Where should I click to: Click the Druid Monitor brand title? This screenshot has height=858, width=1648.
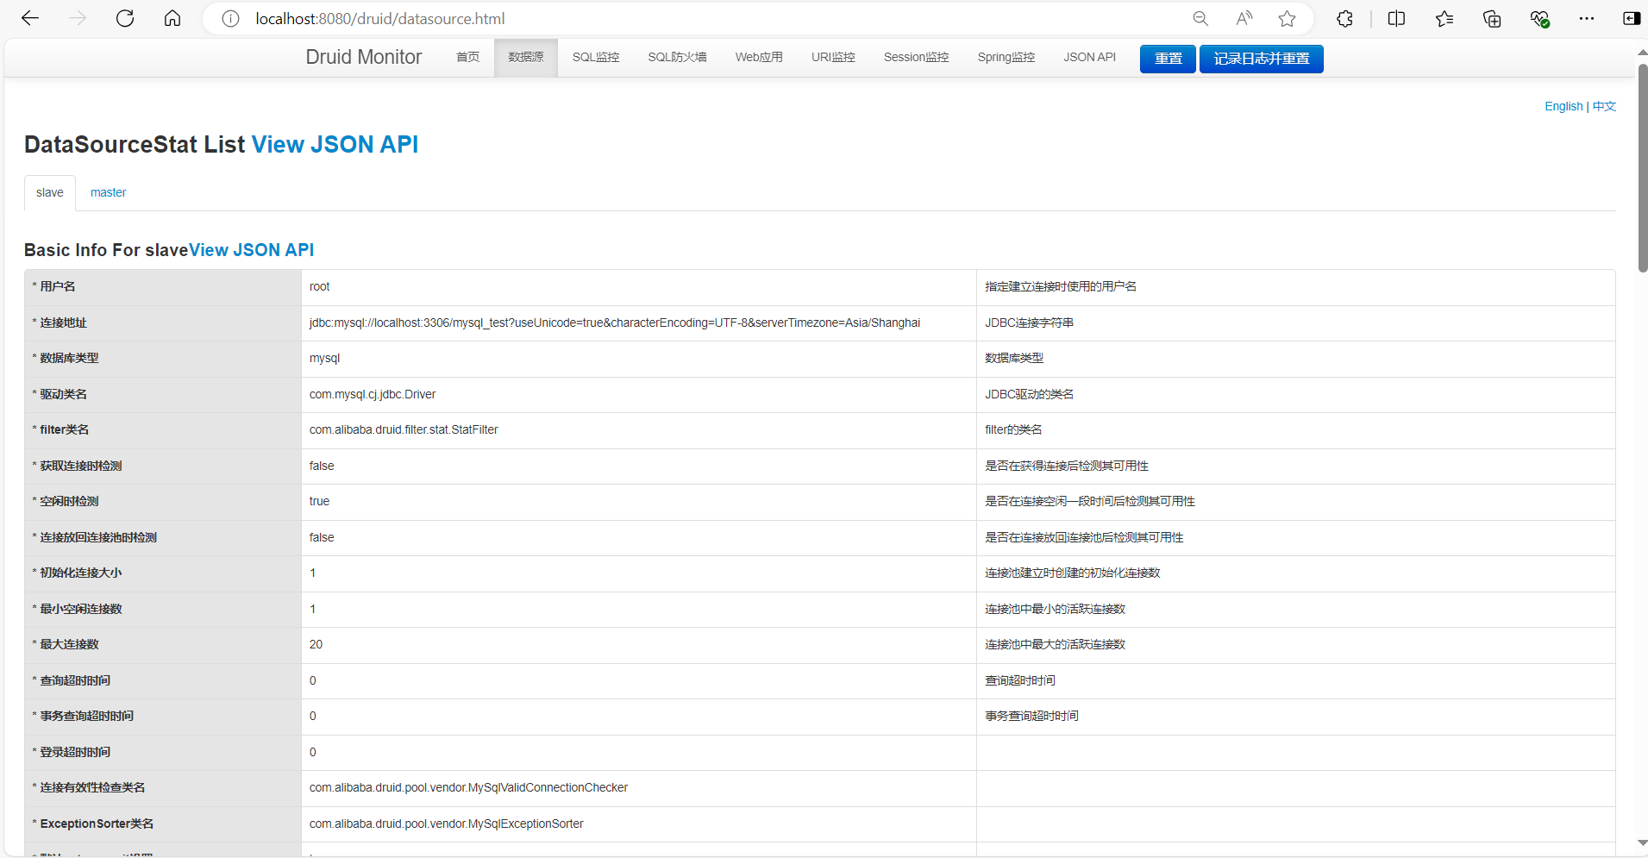coord(364,57)
